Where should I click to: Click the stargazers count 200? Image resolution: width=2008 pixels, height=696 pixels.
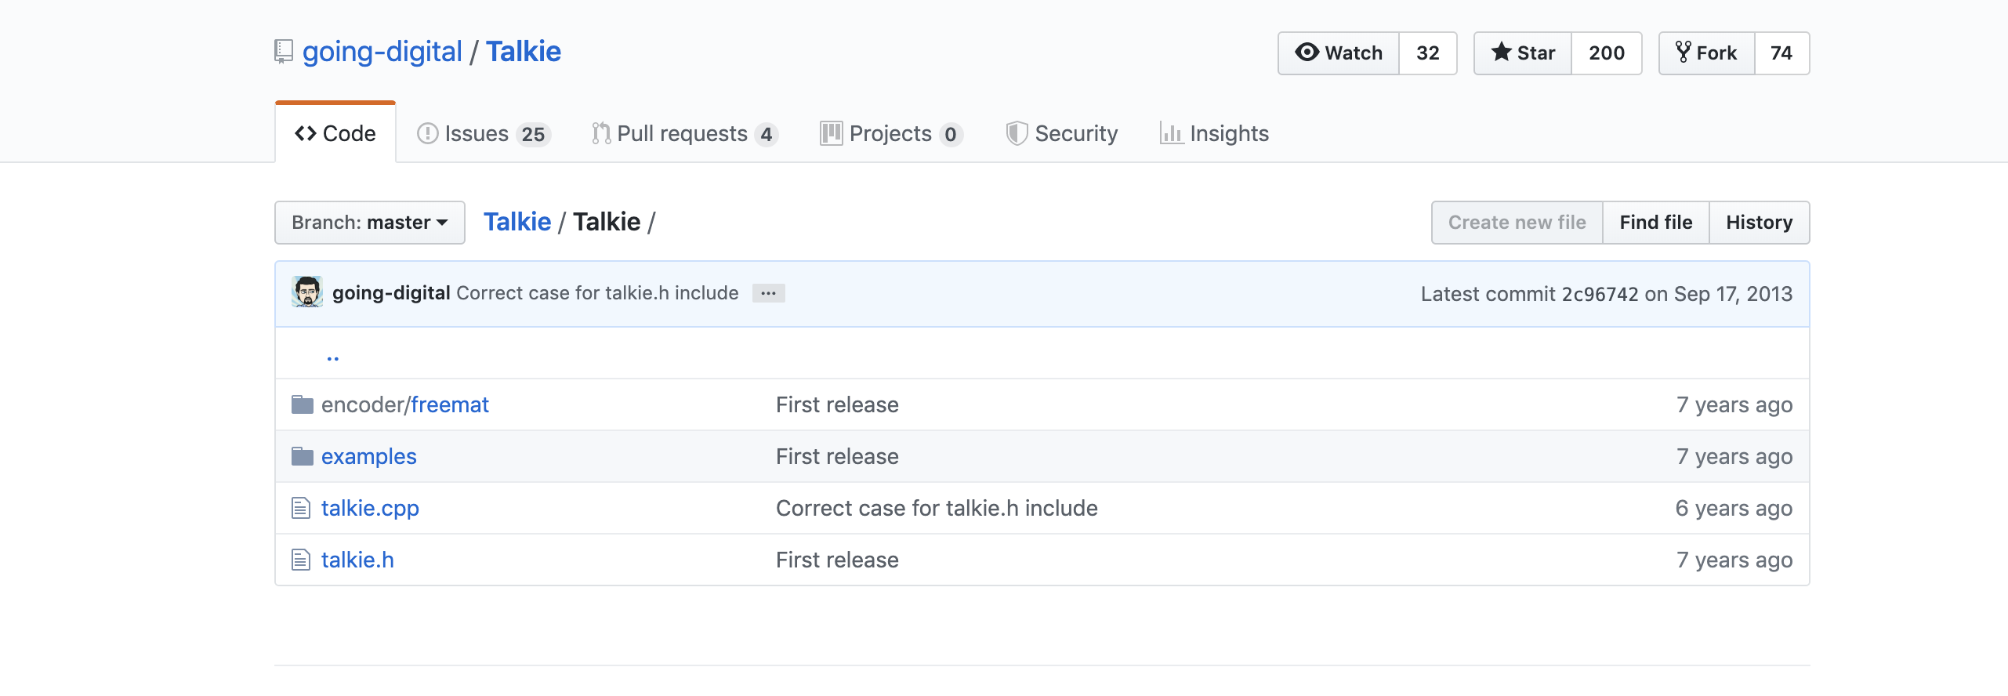pos(1607,53)
